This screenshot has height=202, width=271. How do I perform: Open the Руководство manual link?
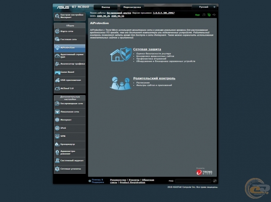pos(118,180)
